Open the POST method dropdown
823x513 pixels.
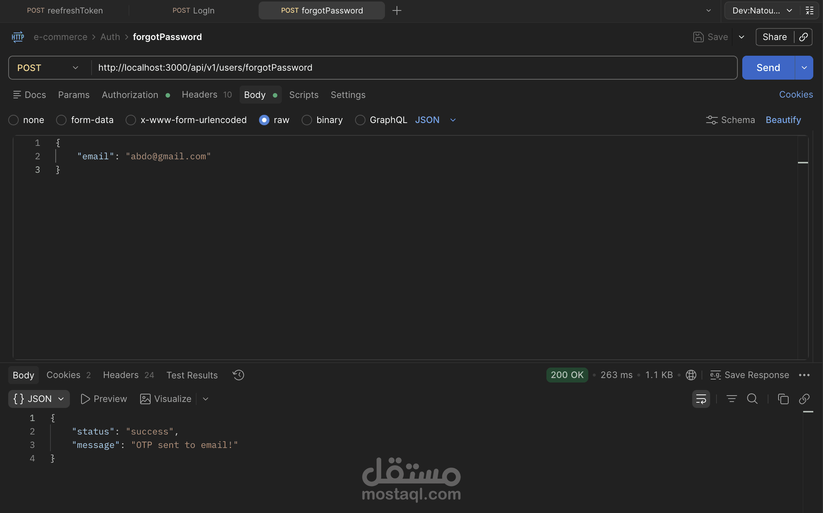click(48, 68)
